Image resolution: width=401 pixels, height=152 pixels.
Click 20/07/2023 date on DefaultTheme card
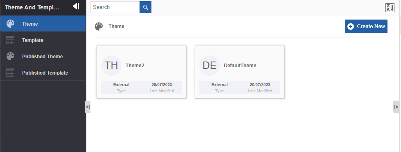click(x=260, y=84)
